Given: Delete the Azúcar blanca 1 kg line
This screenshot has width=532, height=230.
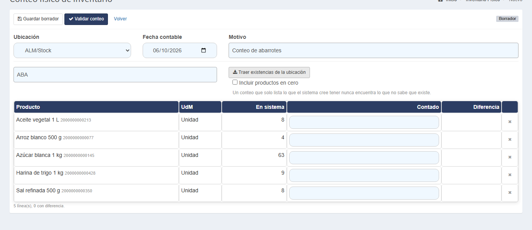Looking at the screenshot, I should coord(510,157).
